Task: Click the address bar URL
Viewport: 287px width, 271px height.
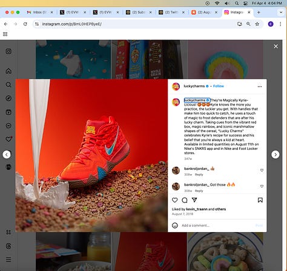Action: (x=71, y=24)
